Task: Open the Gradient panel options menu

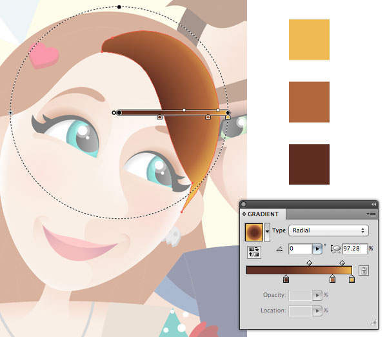Action: point(372,214)
